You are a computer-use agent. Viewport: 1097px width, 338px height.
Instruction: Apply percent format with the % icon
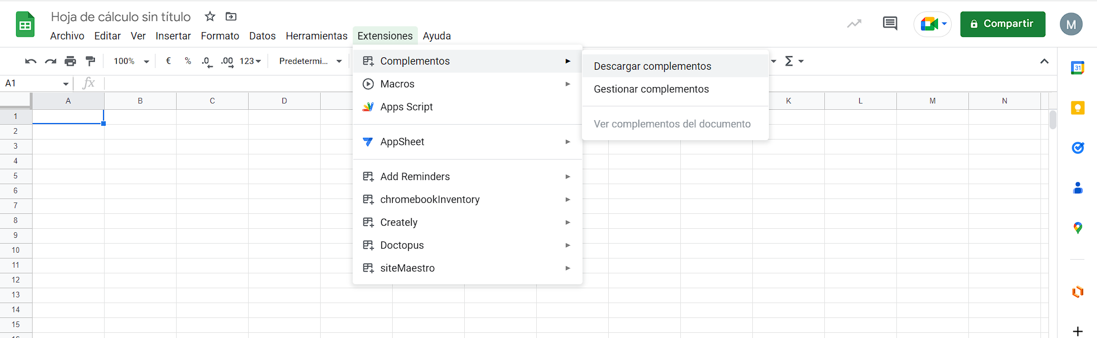pos(188,61)
